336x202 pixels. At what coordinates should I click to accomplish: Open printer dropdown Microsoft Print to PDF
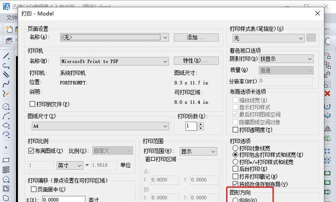[114, 61]
